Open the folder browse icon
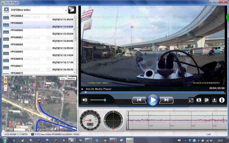This screenshot has height=143, width=229. pos(72,10)
